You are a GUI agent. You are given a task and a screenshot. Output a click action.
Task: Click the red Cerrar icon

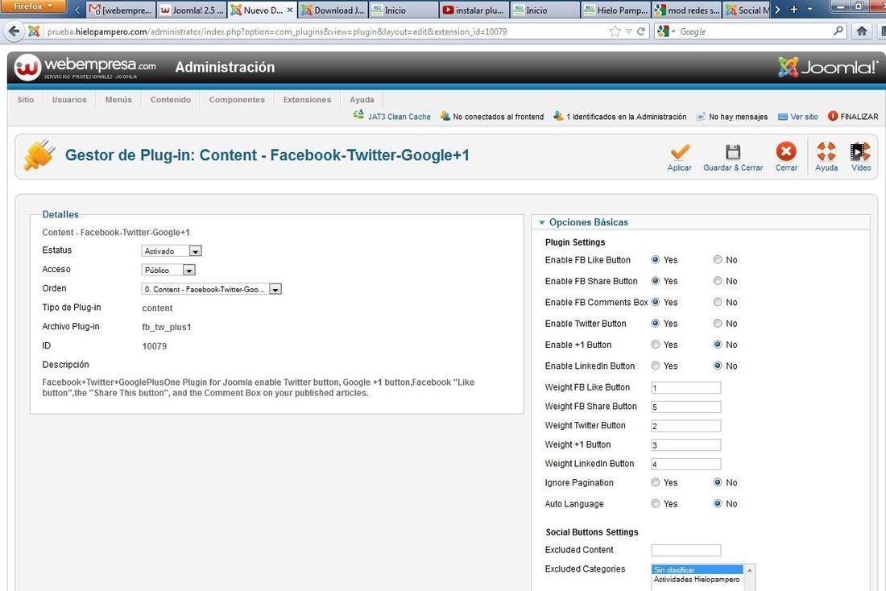click(786, 151)
